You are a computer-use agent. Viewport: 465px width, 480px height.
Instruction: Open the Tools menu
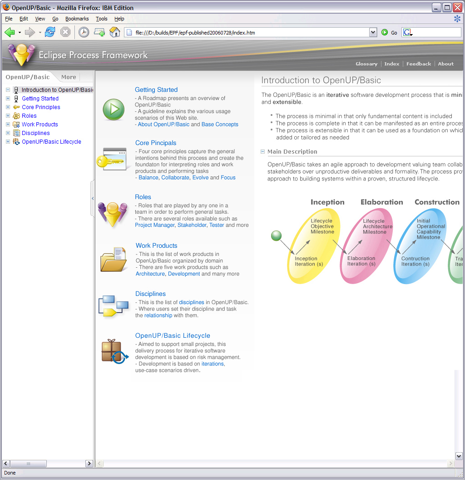pyautogui.click(x=102, y=19)
